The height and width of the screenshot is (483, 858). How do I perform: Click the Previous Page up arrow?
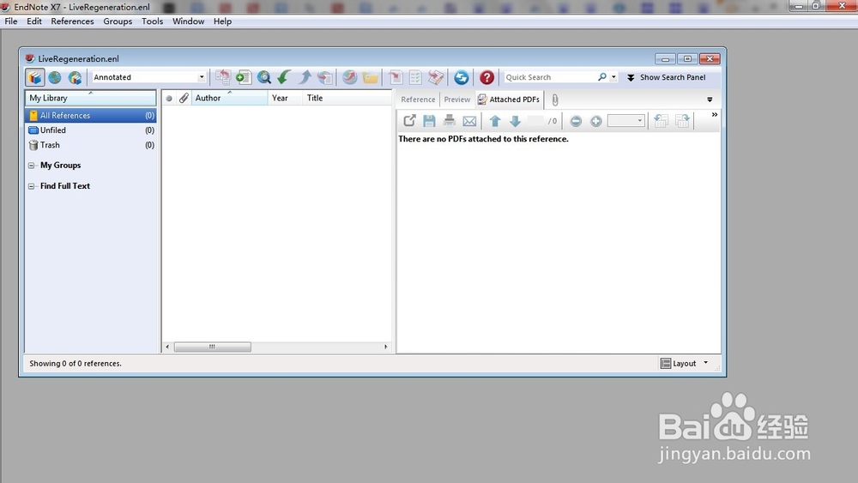(495, 121)
